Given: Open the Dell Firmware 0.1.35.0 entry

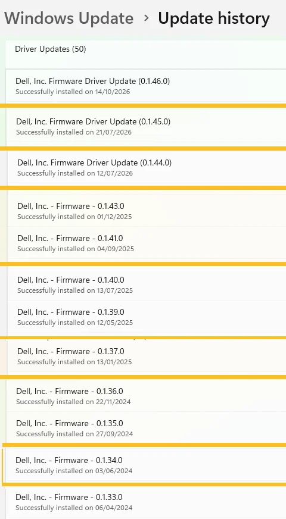Looking at the screenshot, I should pyautogui.click(x=146, y=428).
